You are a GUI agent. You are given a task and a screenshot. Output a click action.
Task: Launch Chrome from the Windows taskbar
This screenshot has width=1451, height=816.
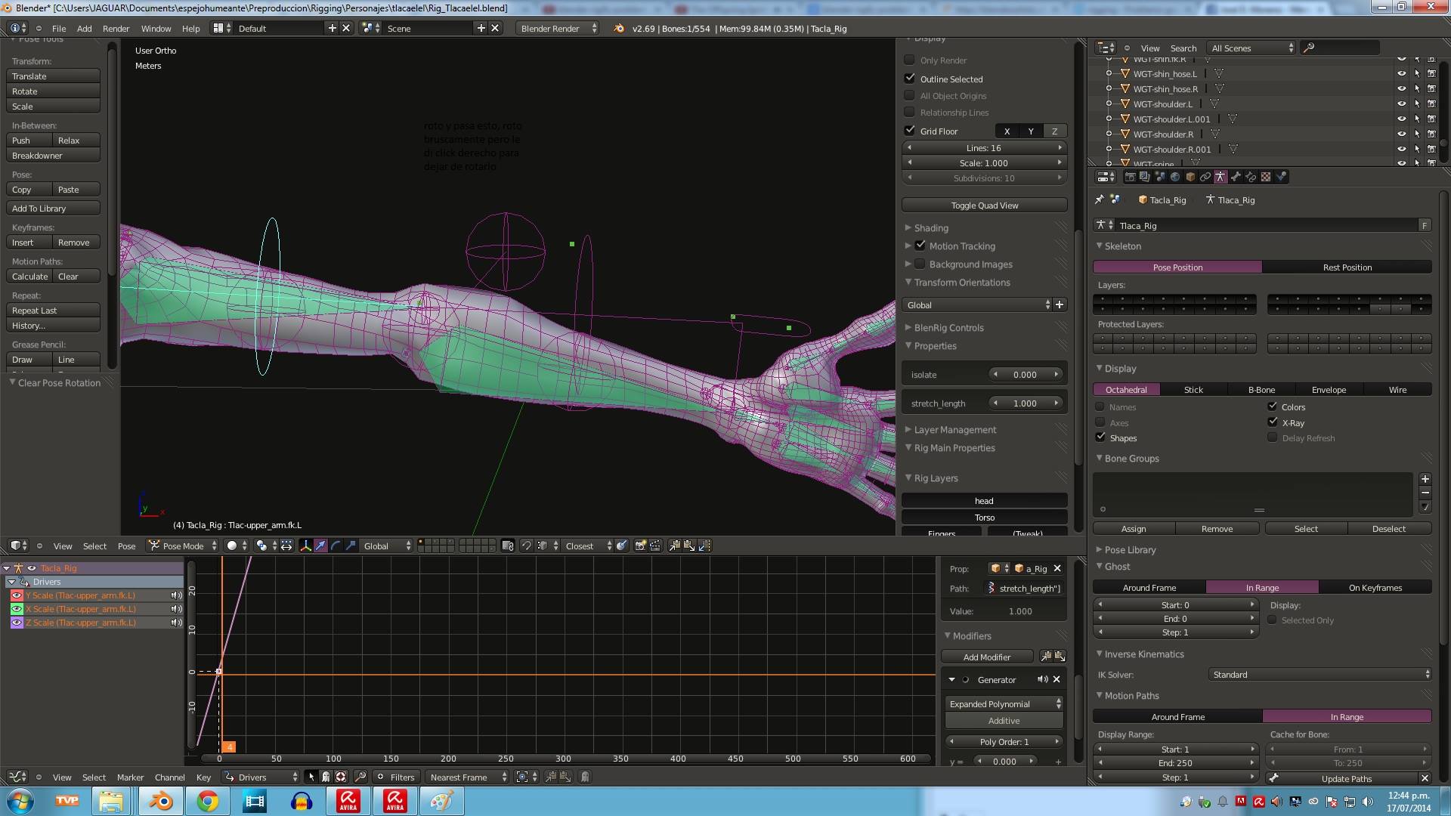coord(208,801)
